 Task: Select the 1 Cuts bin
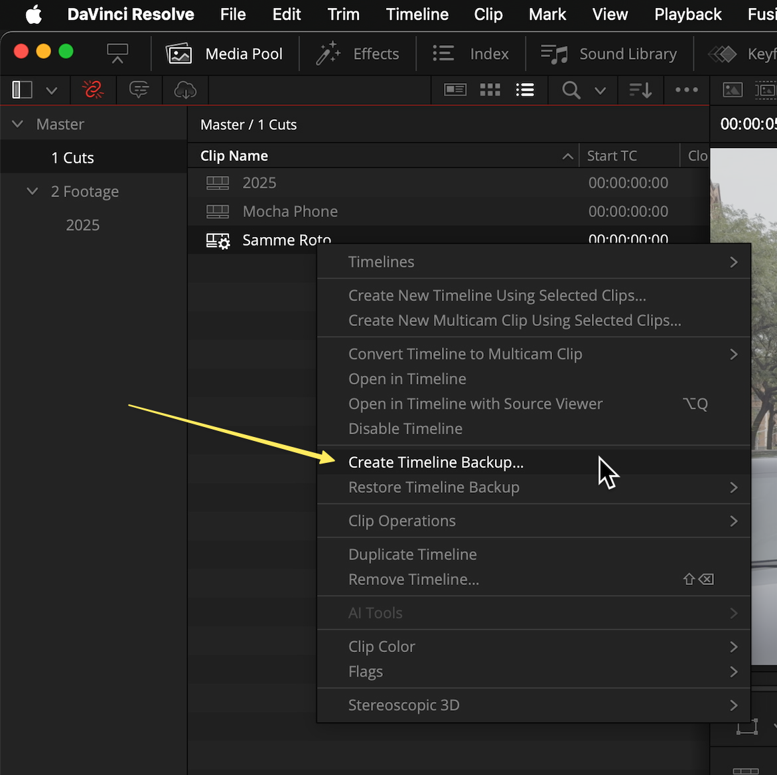click(72, 157)
